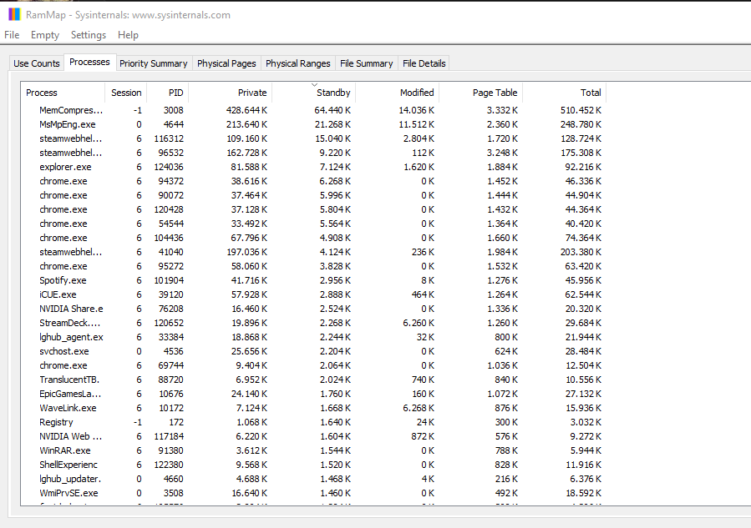751x528 pixels.
Task: Click PID 3008 cell
Action: point(174,110)
